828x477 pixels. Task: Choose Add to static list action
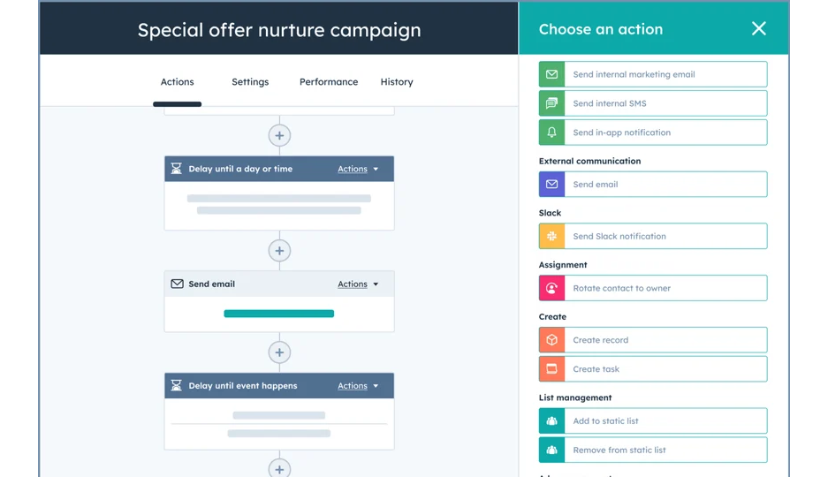point(653,421)
